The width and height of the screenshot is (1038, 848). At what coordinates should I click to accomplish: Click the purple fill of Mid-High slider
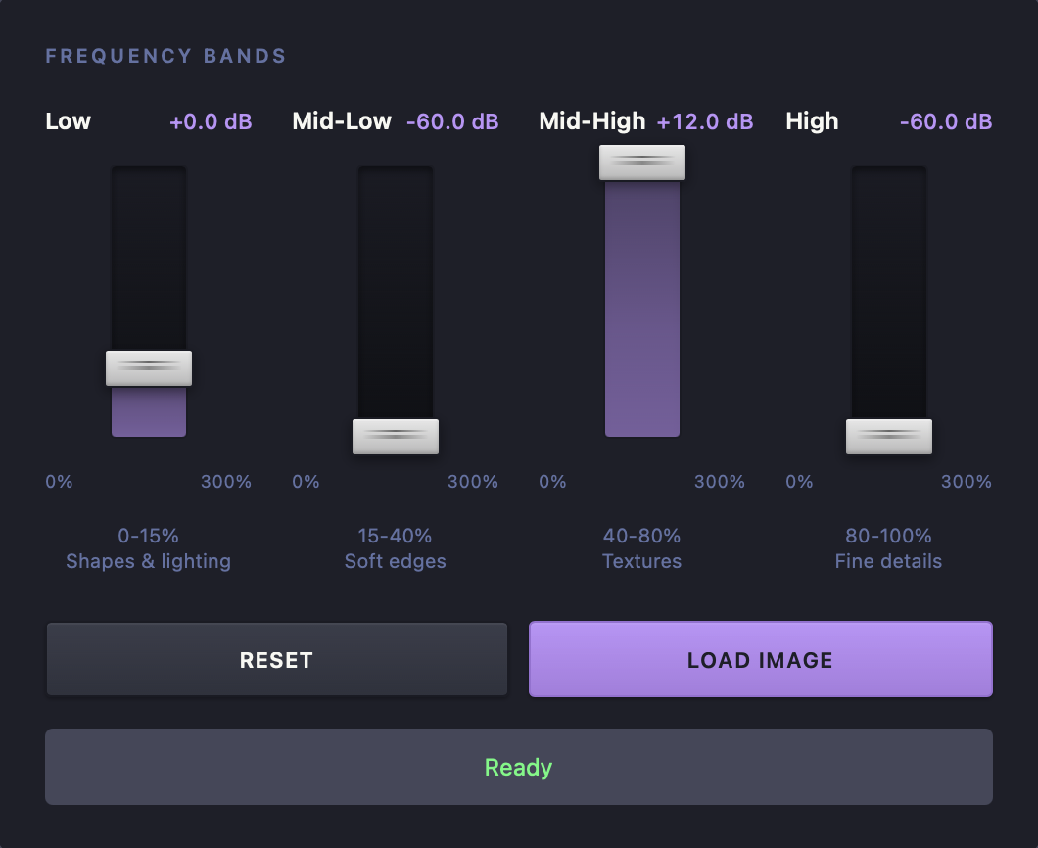[x=642, y=313]
